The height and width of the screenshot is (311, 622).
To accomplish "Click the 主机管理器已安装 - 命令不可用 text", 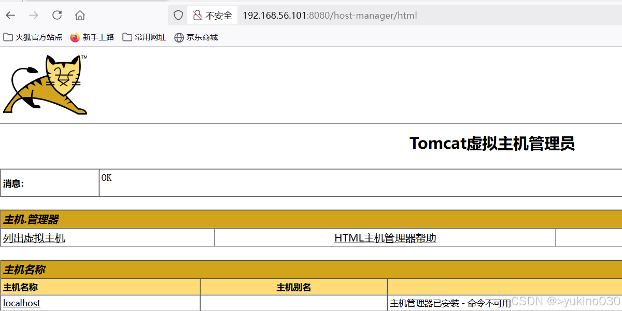I will 450,303.
